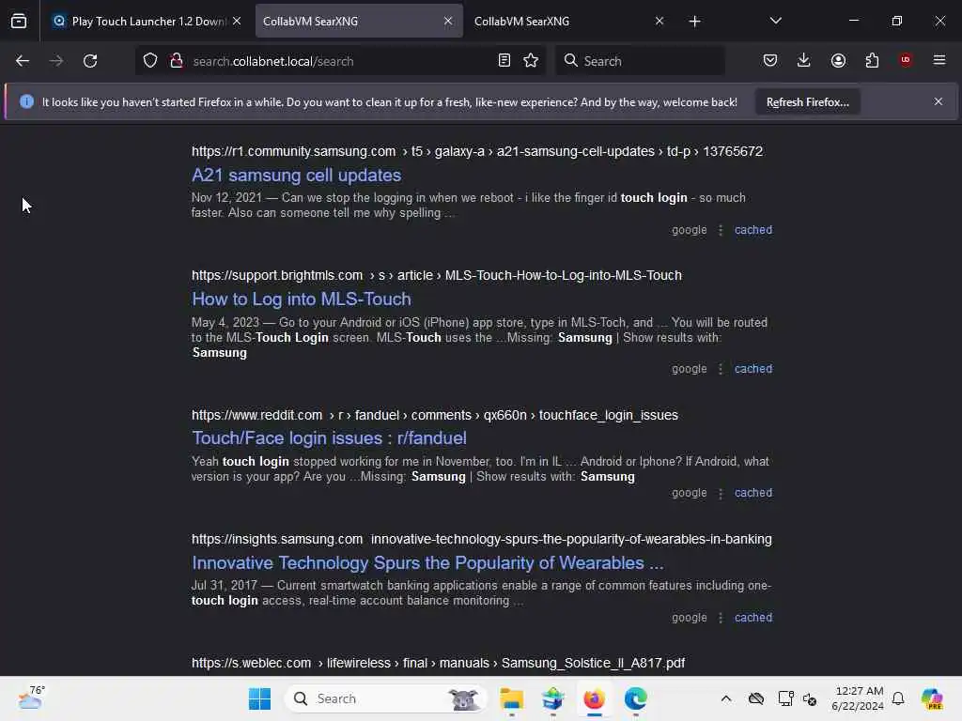Reload the current page

pyautogui.click(x=90, y=61)
